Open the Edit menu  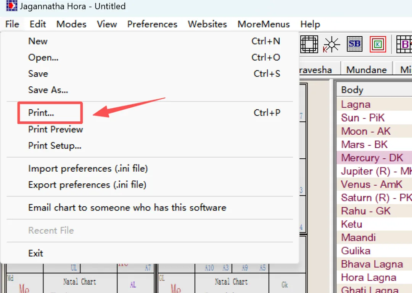[x=37, y=24]
